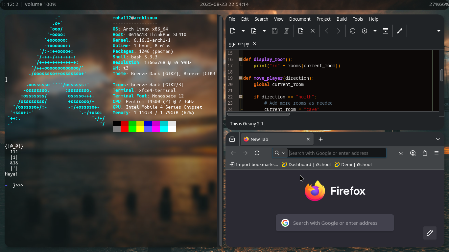Image resolution: width=449 pixels, height=252 pixels.
Task: Click Firefox's forward arrow
Action: coord(245,153)
